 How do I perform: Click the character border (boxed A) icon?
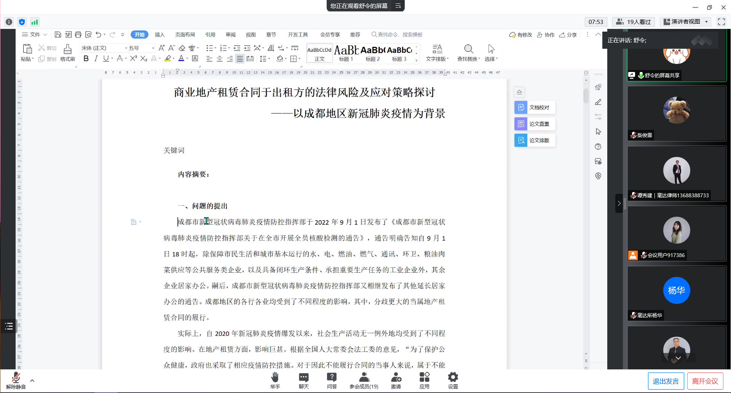[x=195, y=59]
